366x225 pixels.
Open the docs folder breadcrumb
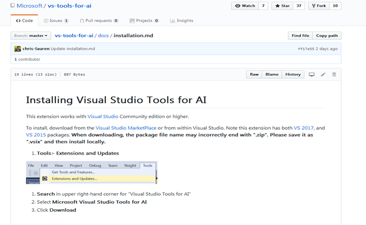(103, 36)
